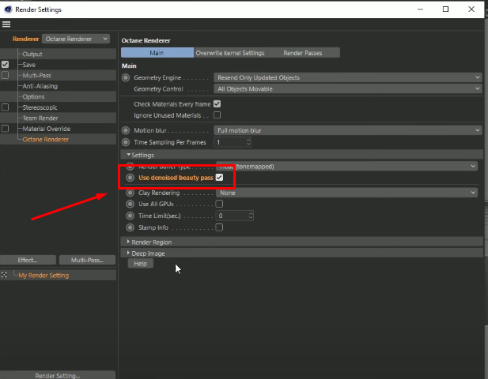Enable the Stamp Info checkbox
This screenshot has height=379, width=488.
click(219, 227)
